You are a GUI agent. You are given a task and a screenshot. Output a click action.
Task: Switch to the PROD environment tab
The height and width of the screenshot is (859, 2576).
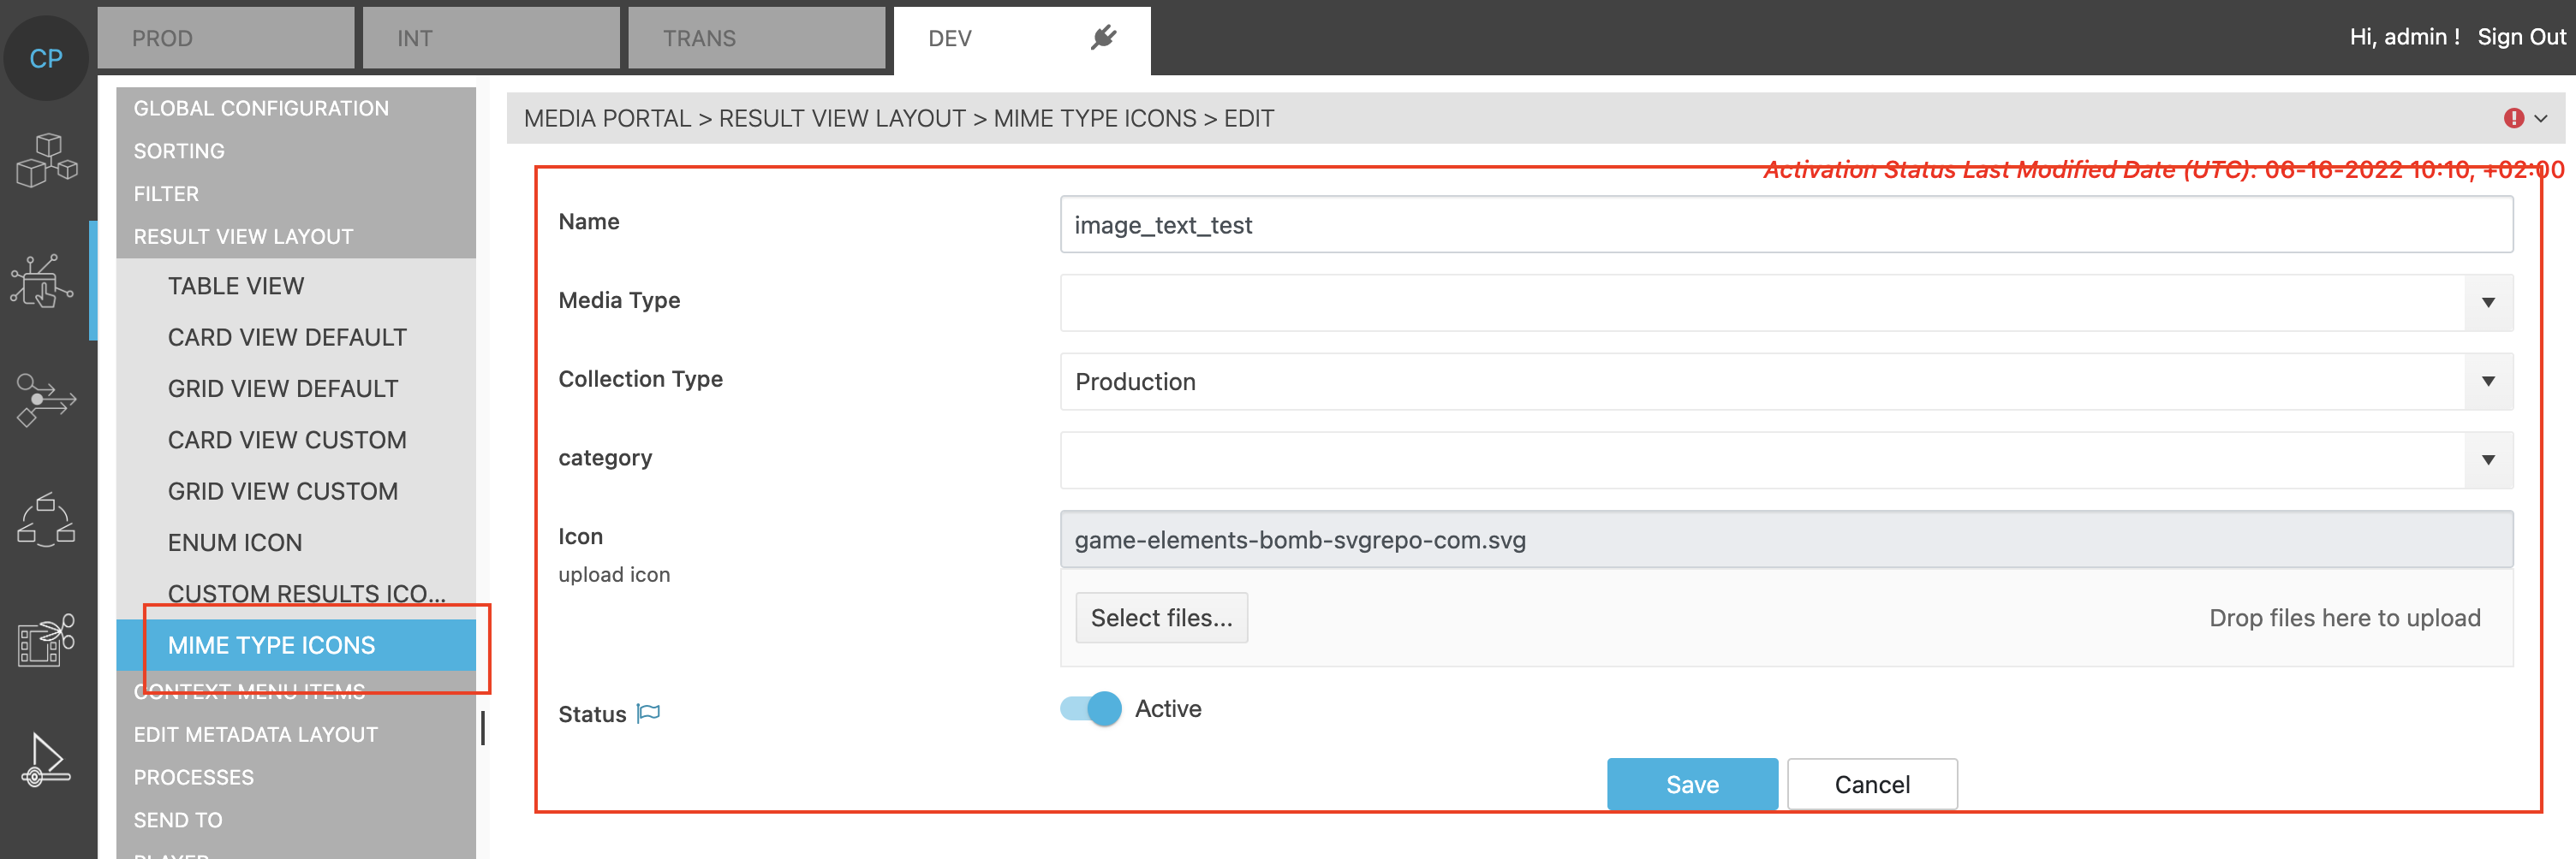[226, 38]
